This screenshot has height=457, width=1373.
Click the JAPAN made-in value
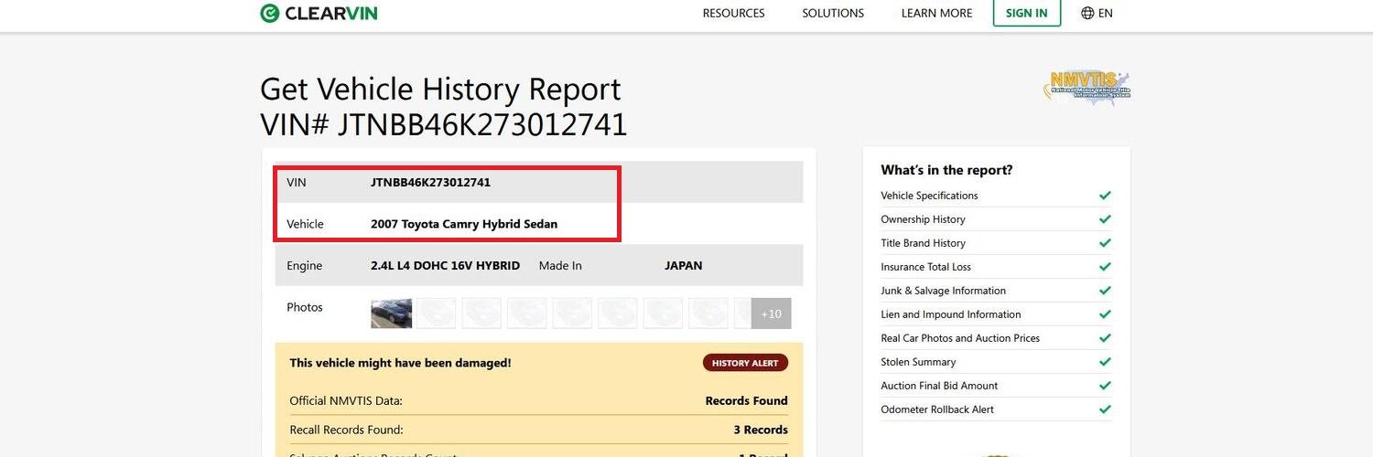click(684, 266)
